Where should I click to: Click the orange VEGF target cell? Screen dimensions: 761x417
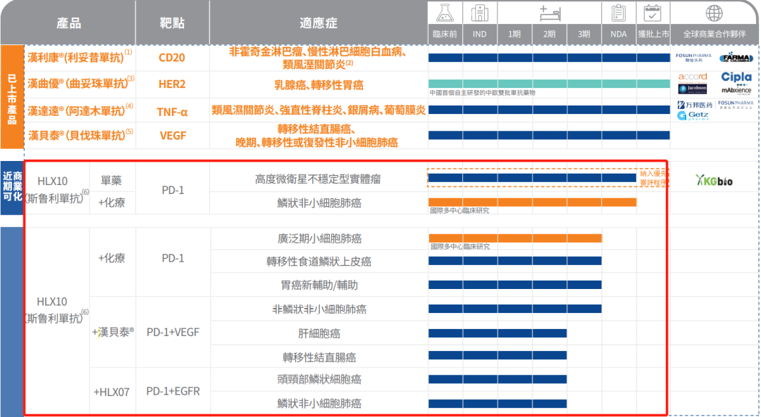pyautogui.click(x=173, y=136)
